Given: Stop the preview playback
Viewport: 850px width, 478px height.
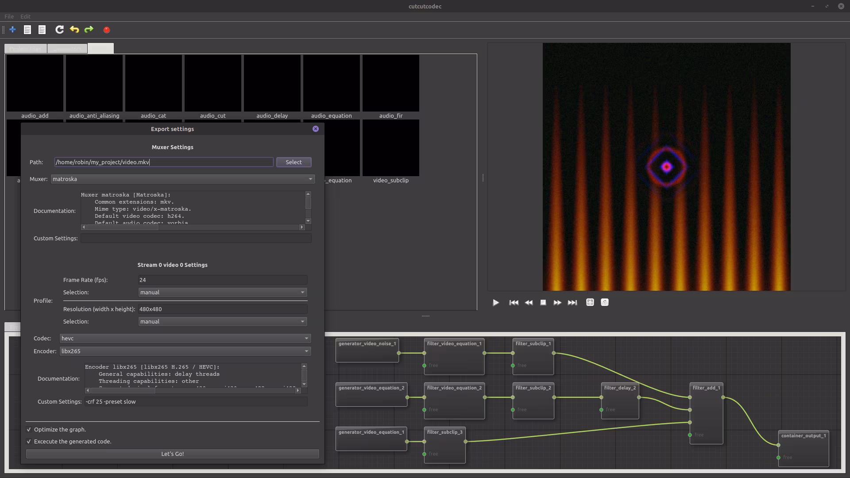Looking at the screenshot, I should [x=543, y=303].
